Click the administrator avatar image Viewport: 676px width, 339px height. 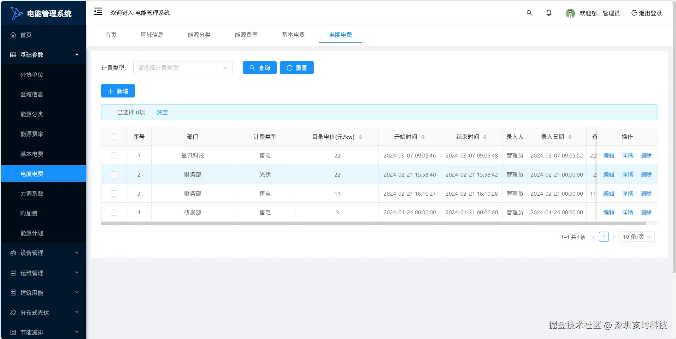570,13
